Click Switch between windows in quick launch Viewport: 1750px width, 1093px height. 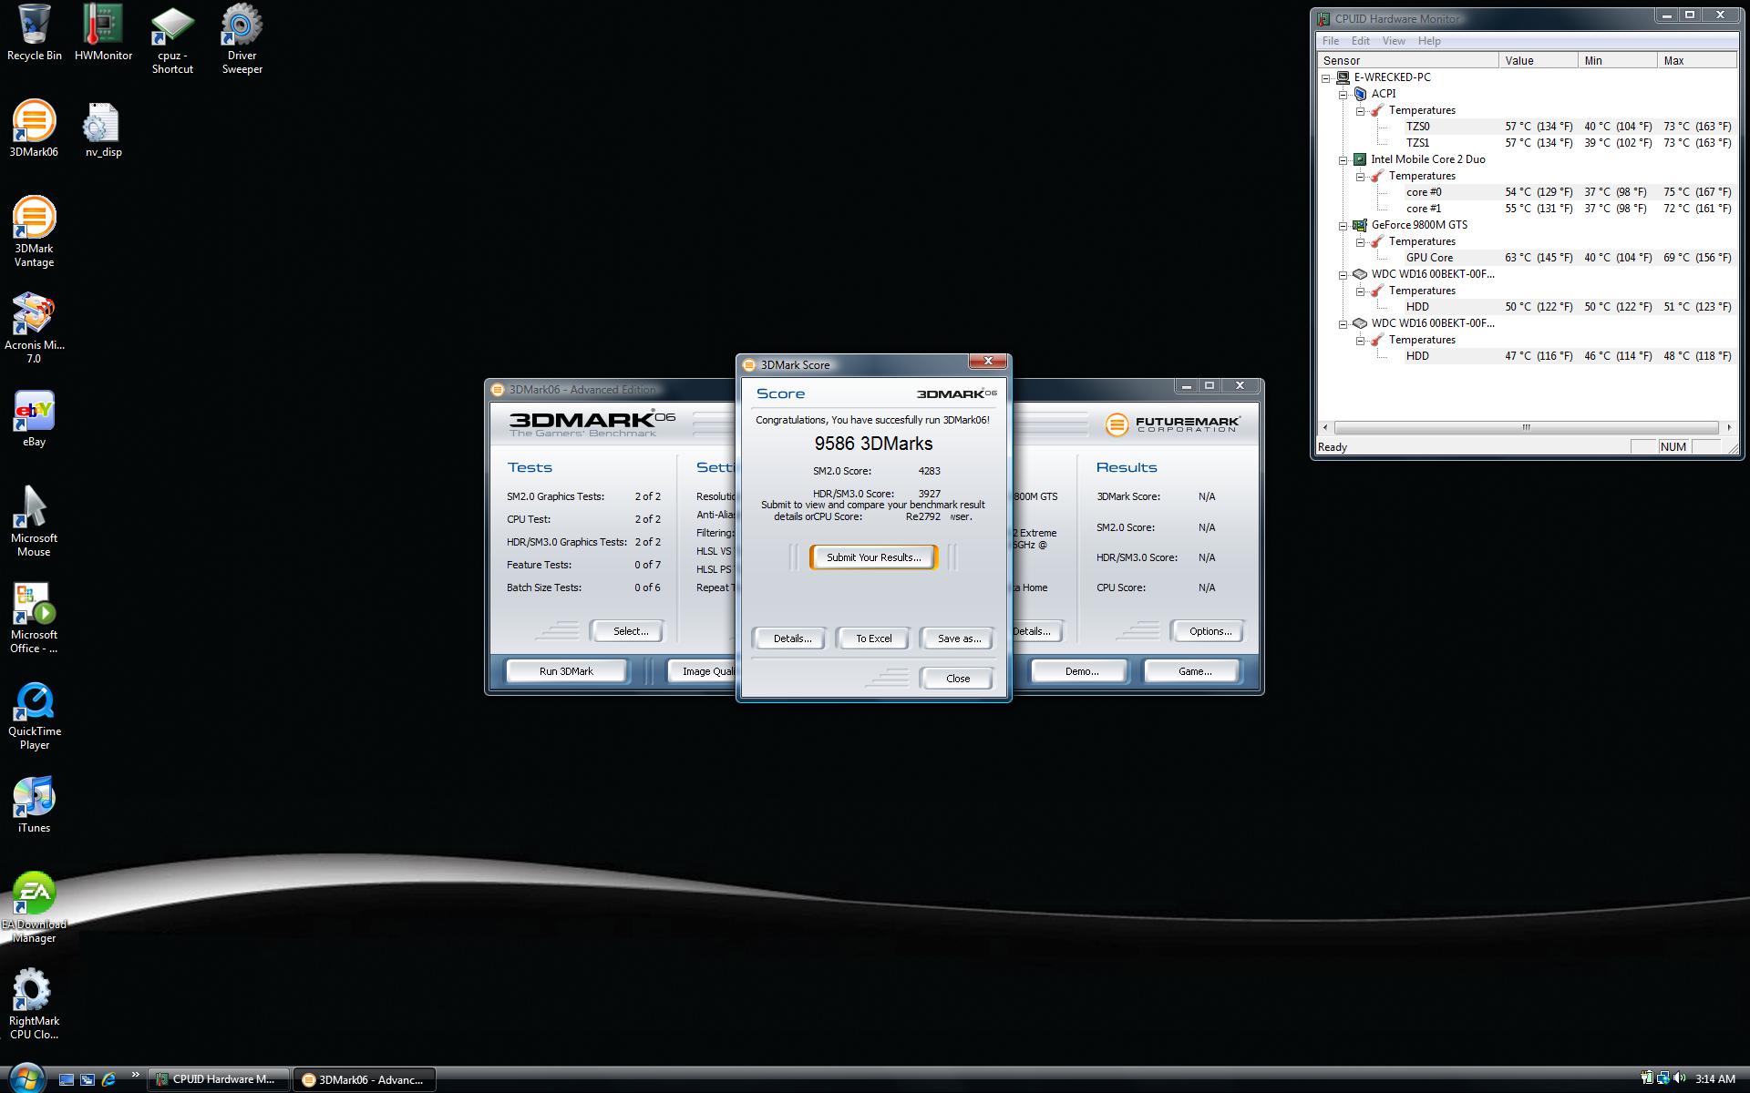87,1079
